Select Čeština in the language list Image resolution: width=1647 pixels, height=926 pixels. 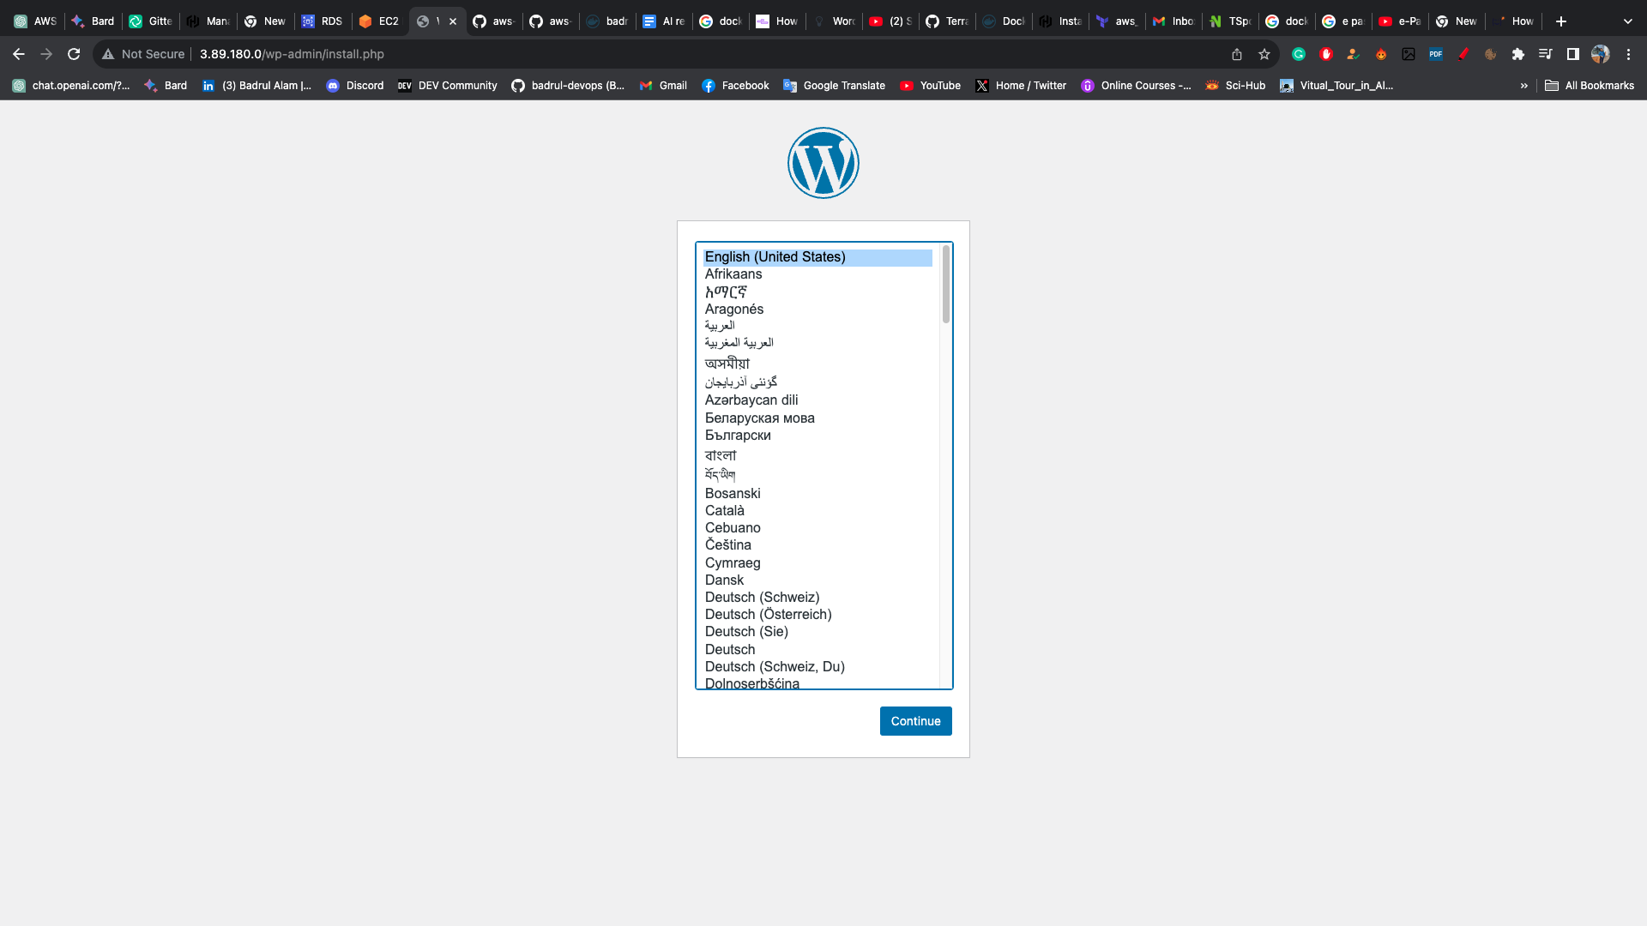click(x=817, y=545)
